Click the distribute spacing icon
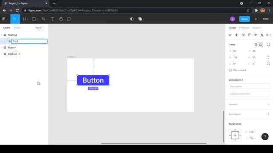 click(268, 35)
